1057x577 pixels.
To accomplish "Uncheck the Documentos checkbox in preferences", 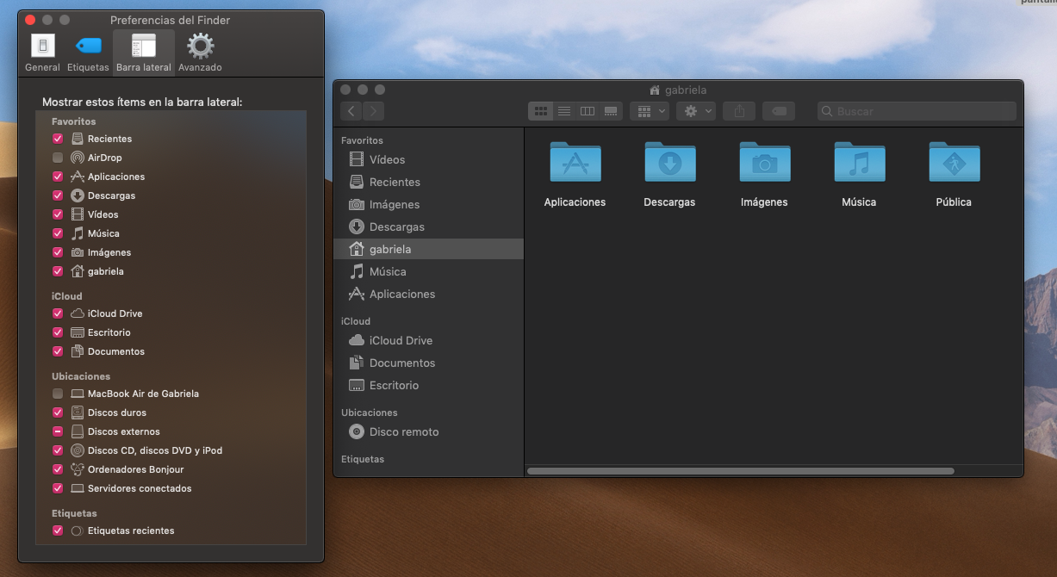I will [58, 351].
